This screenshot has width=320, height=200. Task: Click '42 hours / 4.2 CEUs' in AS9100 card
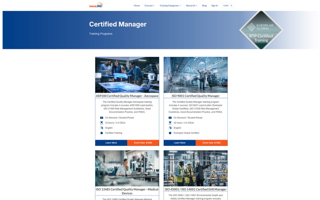coord(115,123)
